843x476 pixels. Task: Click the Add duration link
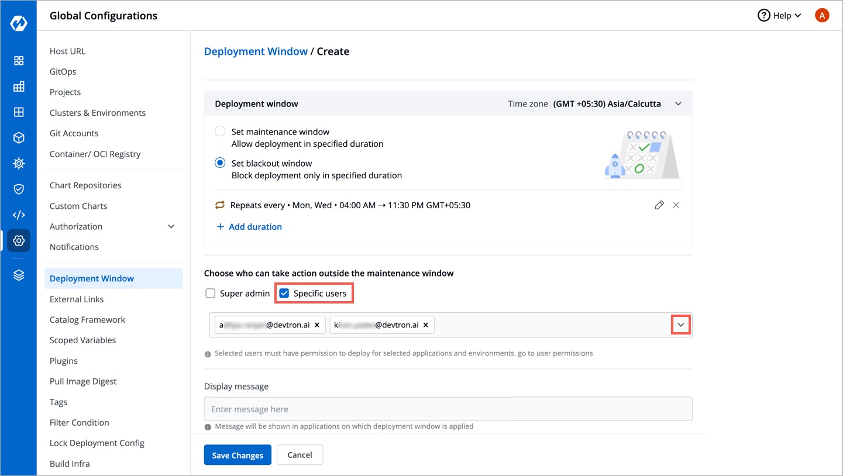click(x=249, y=226)
